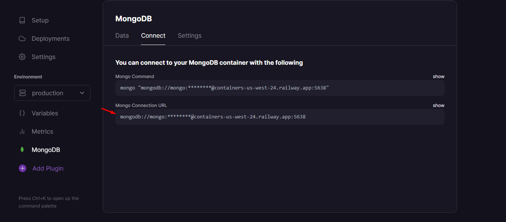This screenshot has height=222, width=506.
Task: Go to the Variables section
Action: 45,113
